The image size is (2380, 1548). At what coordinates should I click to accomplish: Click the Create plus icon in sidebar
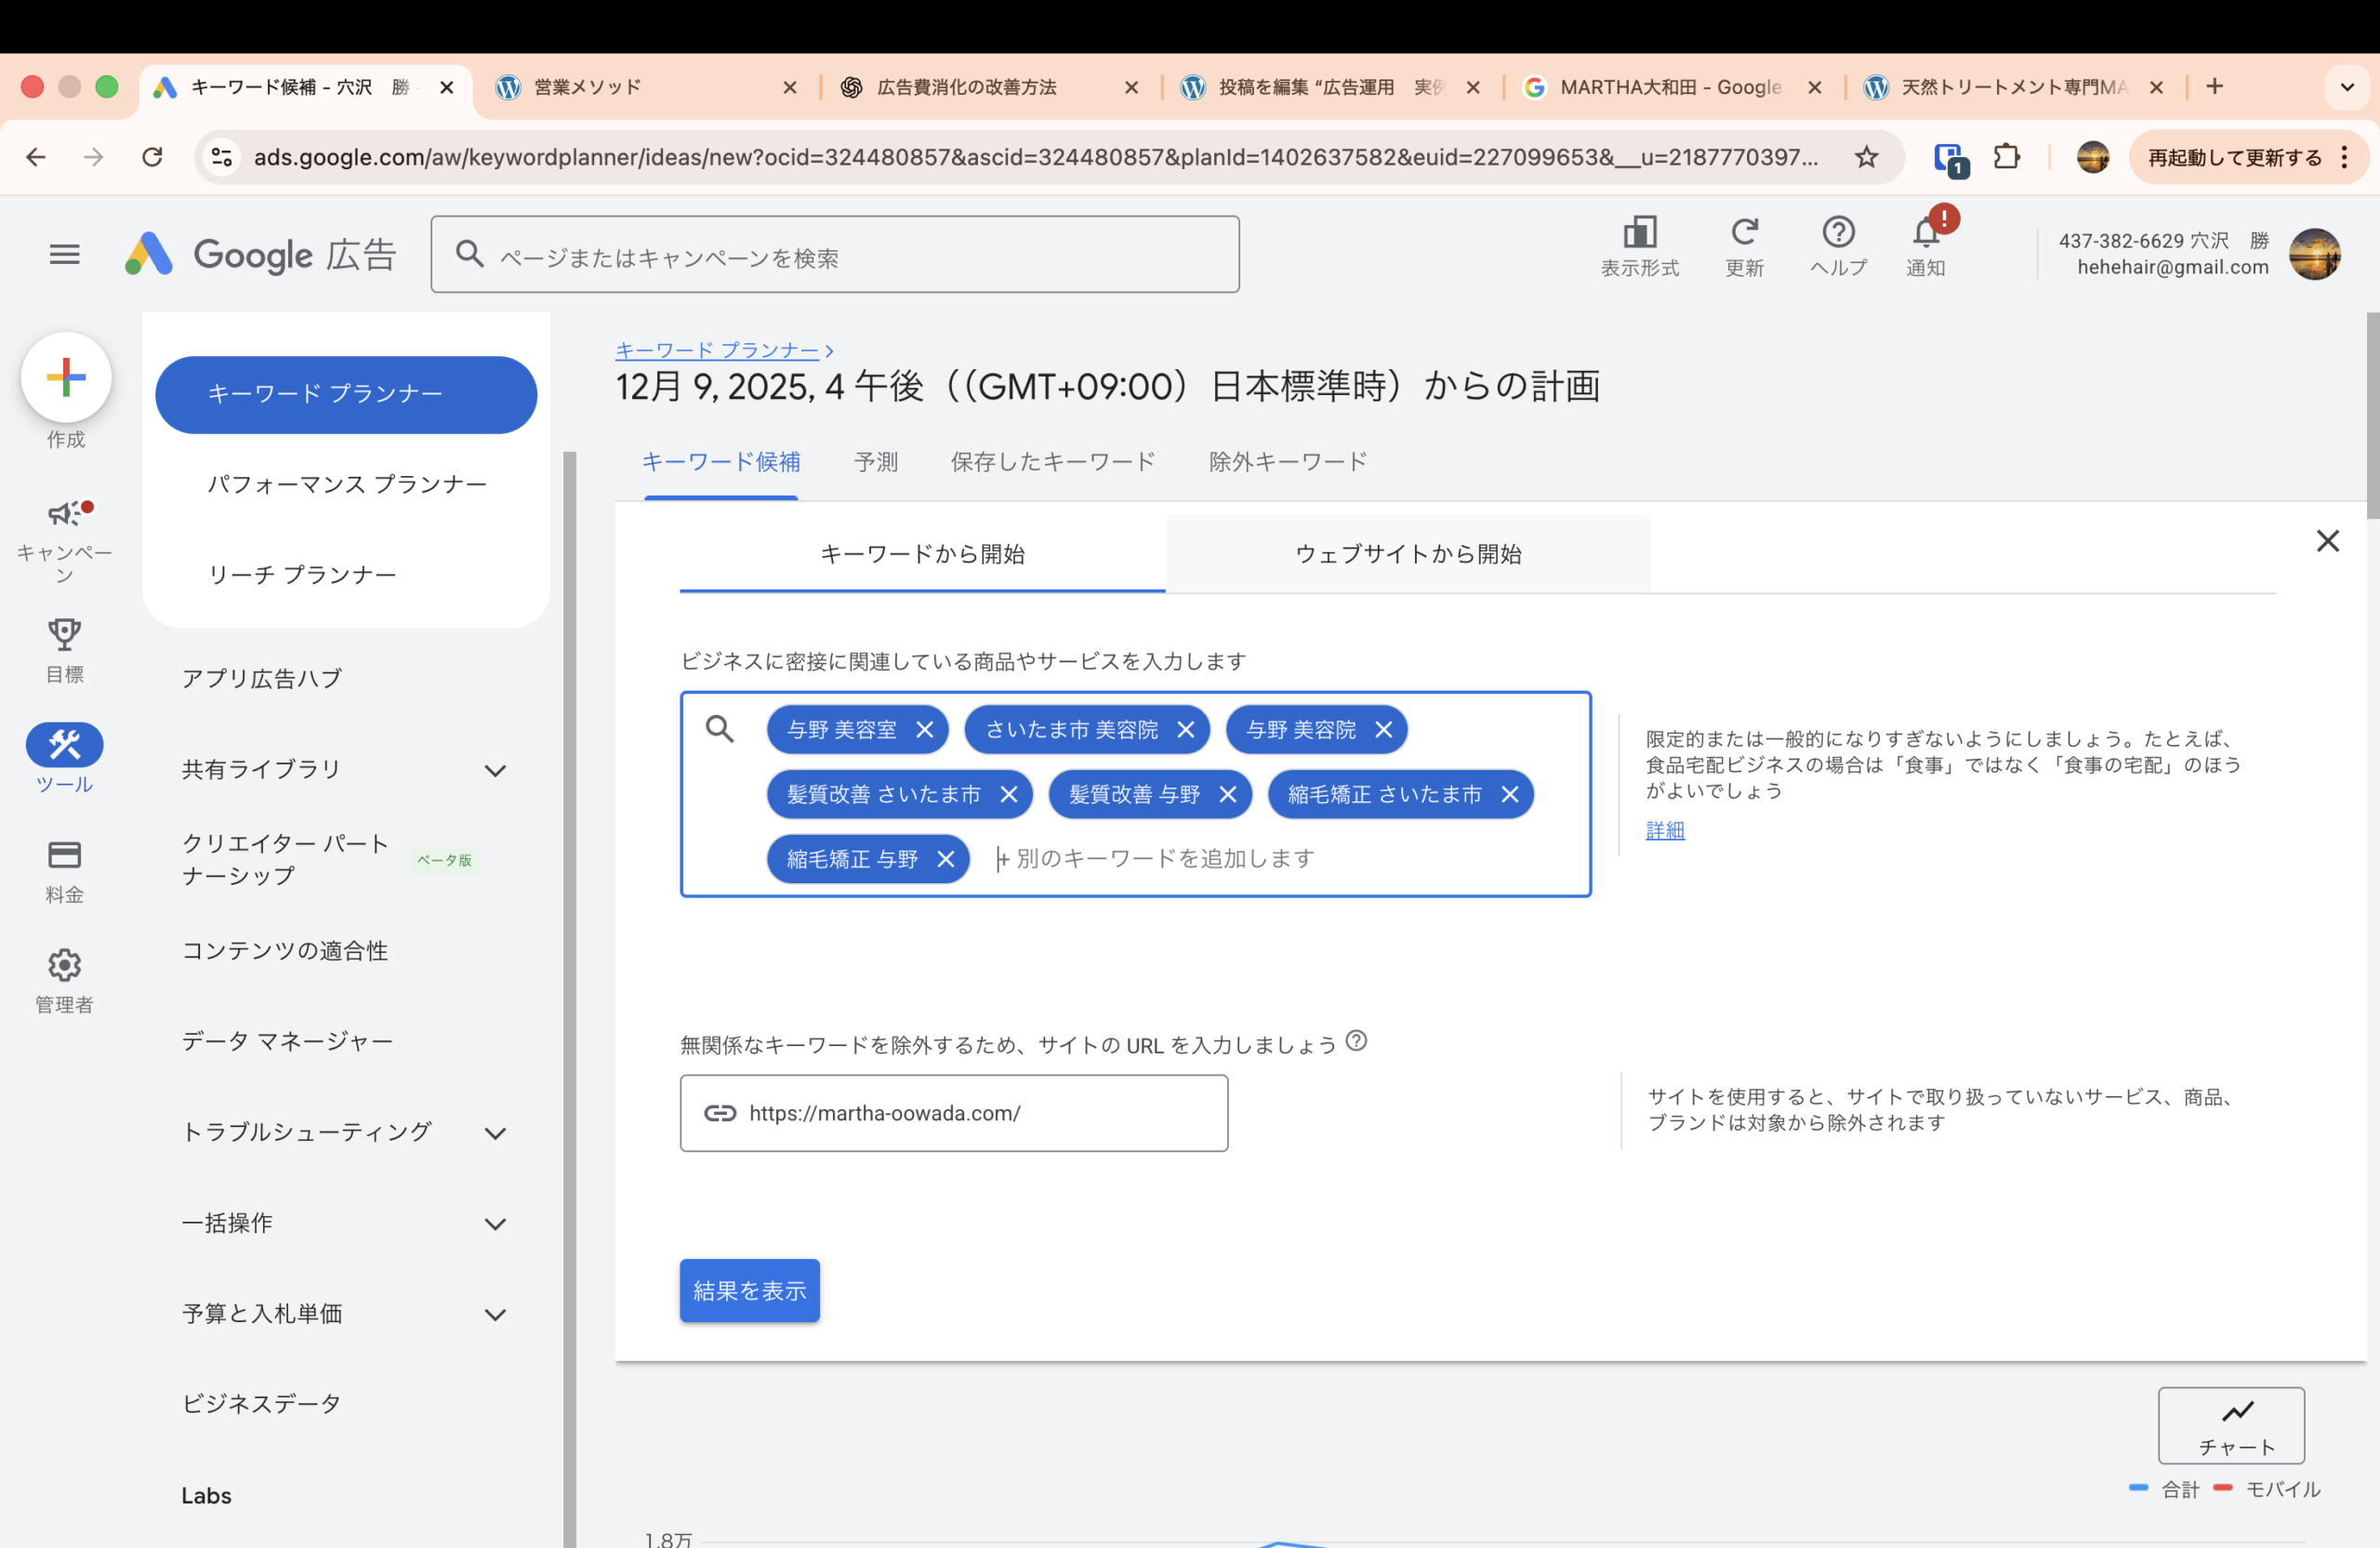tap(65, 378)
